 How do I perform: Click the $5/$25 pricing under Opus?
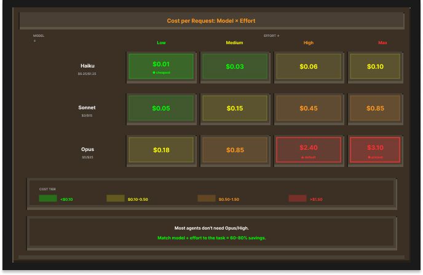point(87,157)
